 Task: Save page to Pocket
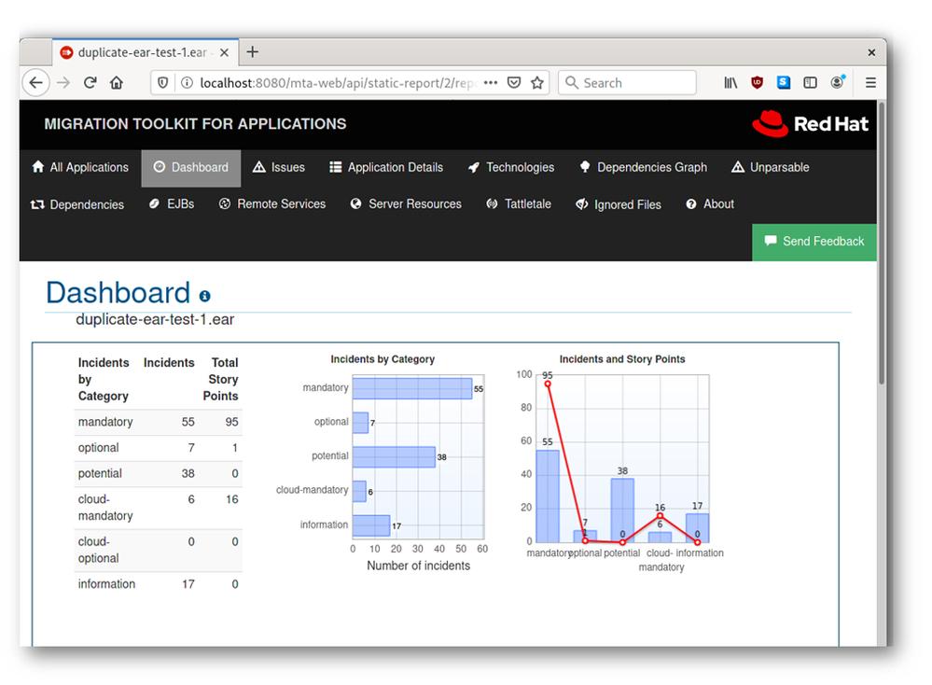pyautogui.click(x=514, y=83)
